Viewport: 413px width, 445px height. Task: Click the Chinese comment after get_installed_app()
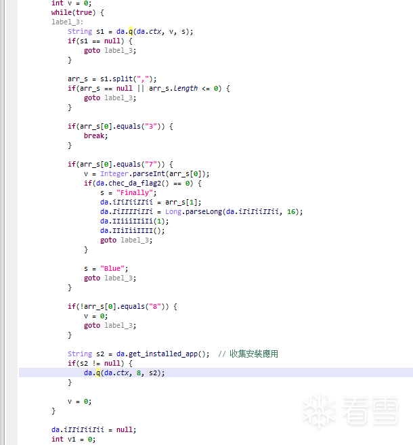click(x=248, y=354)
